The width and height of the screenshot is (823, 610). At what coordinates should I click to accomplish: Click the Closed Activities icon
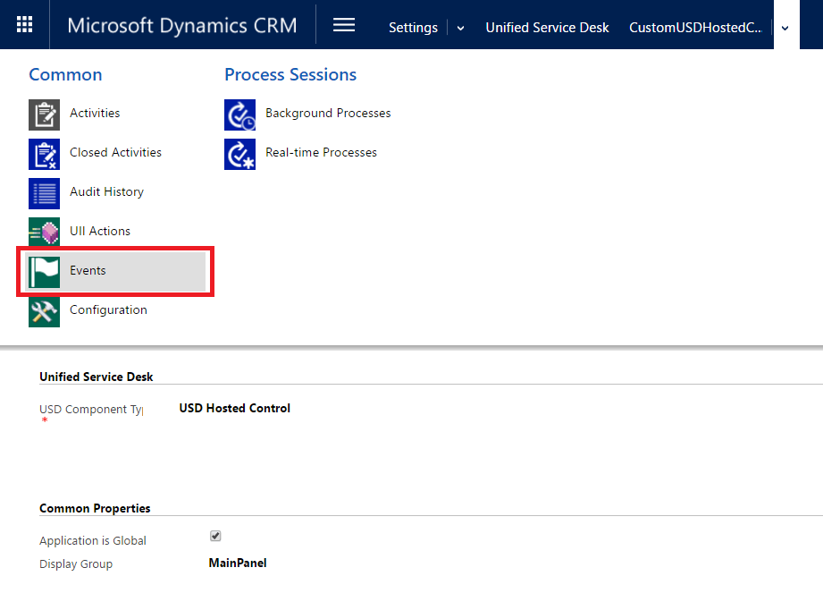pos(44,153)
